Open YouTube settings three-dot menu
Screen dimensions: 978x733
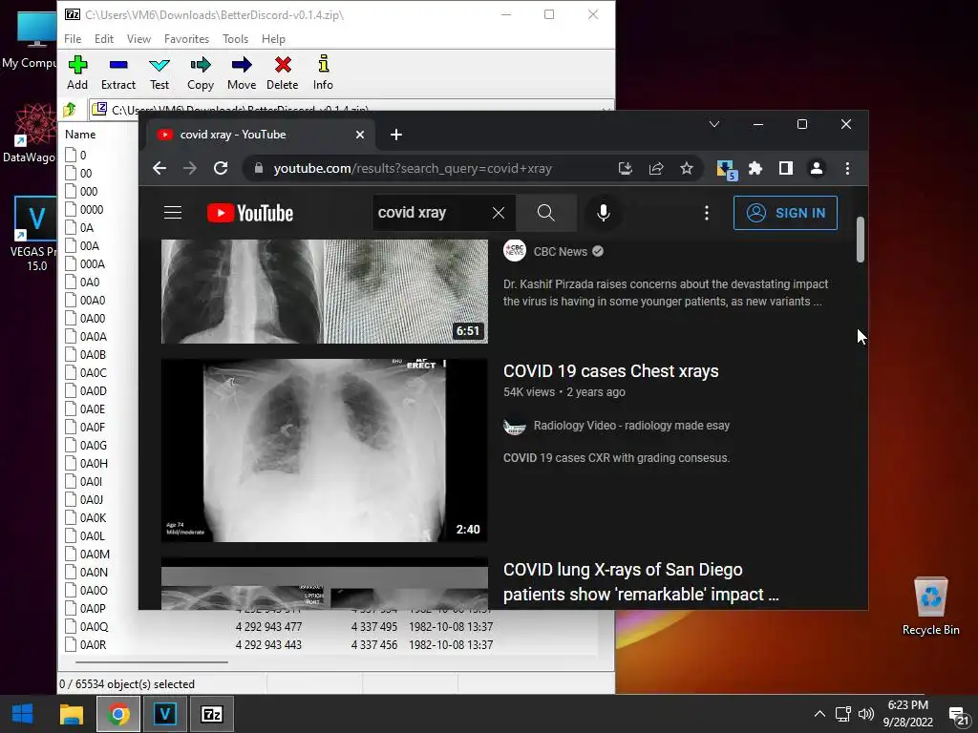[x=706, y=213]
